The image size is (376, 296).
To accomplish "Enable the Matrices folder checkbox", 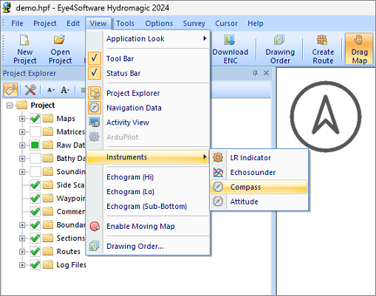I will tap(35, 132).
